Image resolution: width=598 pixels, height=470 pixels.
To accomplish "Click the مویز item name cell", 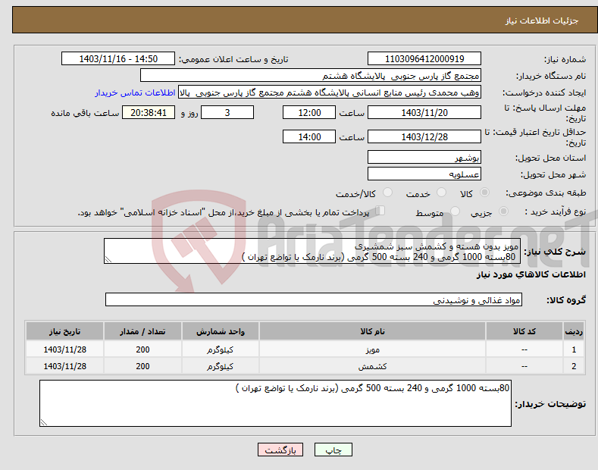I will pos(372,349).
